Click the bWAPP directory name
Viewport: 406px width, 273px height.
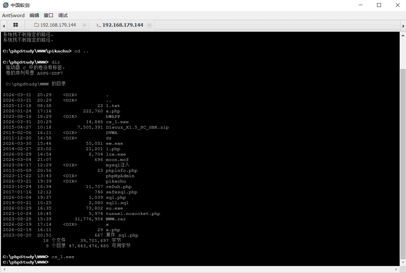tap(113, 117)
